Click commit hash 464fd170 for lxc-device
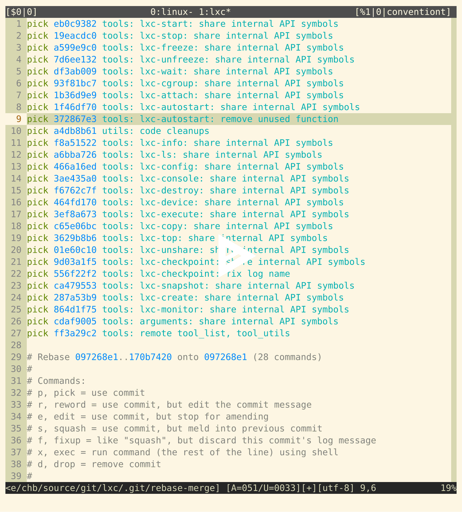This screenshot has height=512, width=462. coord(75,202)
